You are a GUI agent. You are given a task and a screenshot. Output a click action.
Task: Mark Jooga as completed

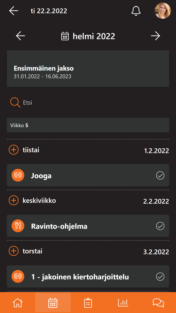(x=160, y=175)
